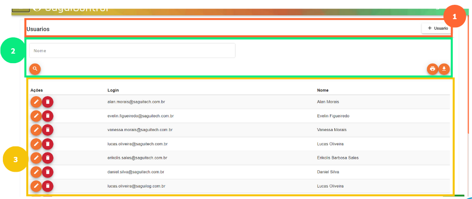Click the Nome column header in table
Viewport: 472px width, 199px height.
[x=322, y=90]
